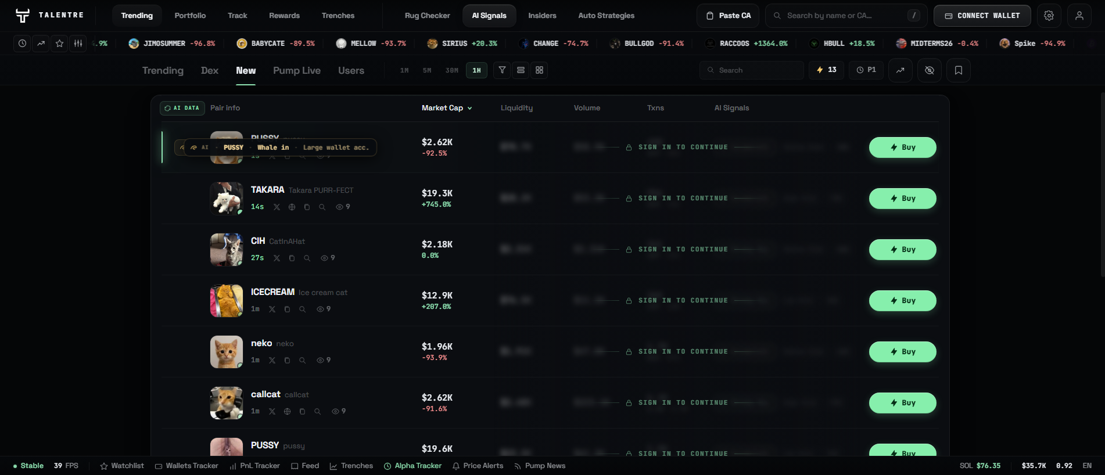Select the 1M timeframe toggle
Screen dimensions: 1105x475
coord(404,70)
